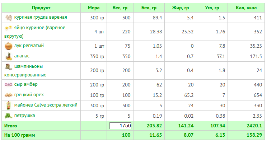The height and width of the screenshot is (141, 267).
Task: Open the яйцо куриное (вареное вкрутую) link
Action: coord(35,32)
